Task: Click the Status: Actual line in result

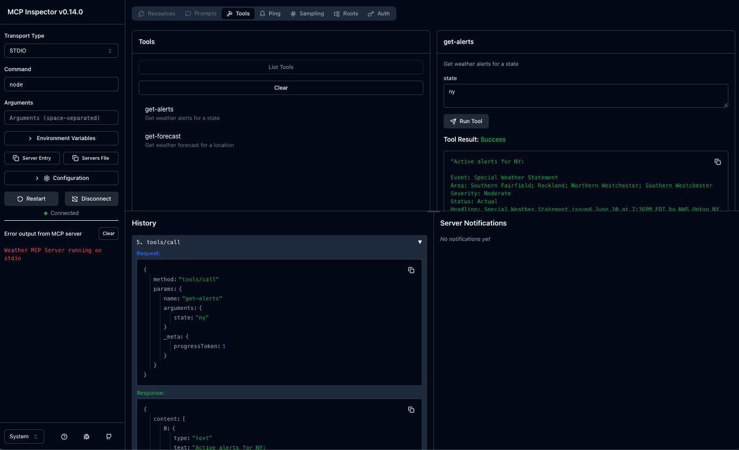Action: point(474,201)
